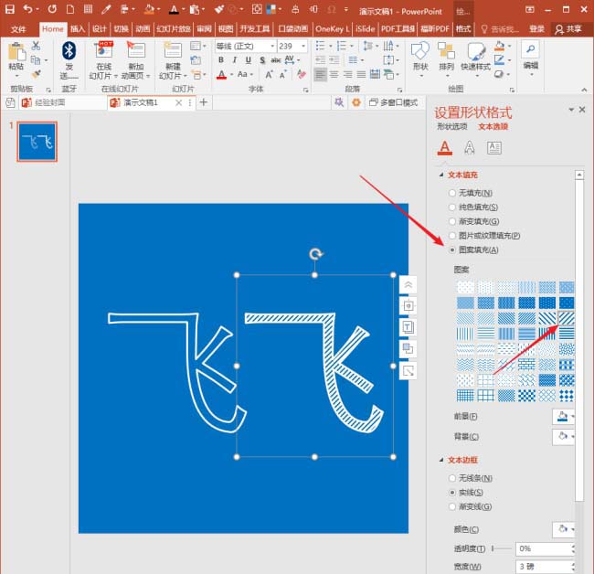Switch to Shape Options (形状选项) tab

pos(451,127)
